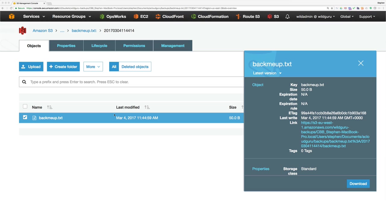Image resolution: width=386 pixels, height=217 pixels.
Task: Open the wildadmin @ wildguru account menu
Action: point(316,17)
